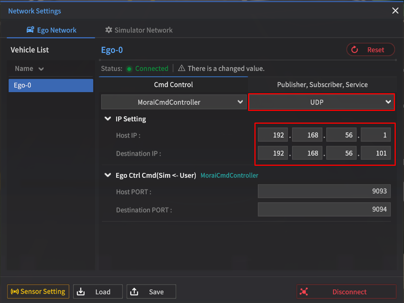Open the Publisher, Subscriber, Service tab

click(x=322, y=85)
